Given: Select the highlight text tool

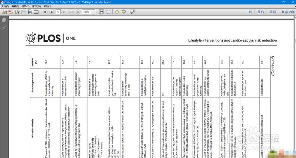Looking at the screenshot, I should point(124,12).
